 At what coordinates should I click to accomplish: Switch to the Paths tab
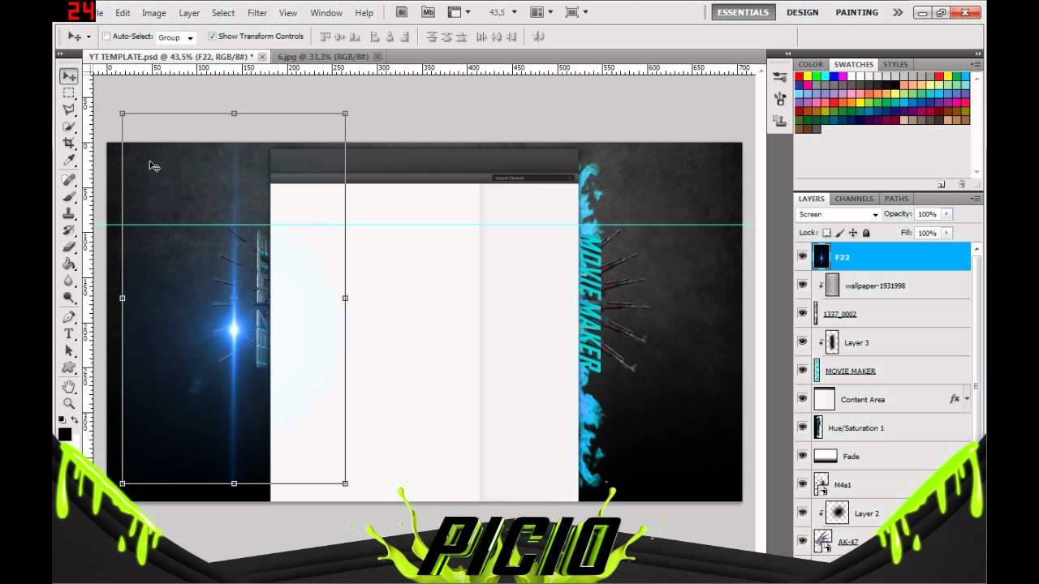click(896, 199)
